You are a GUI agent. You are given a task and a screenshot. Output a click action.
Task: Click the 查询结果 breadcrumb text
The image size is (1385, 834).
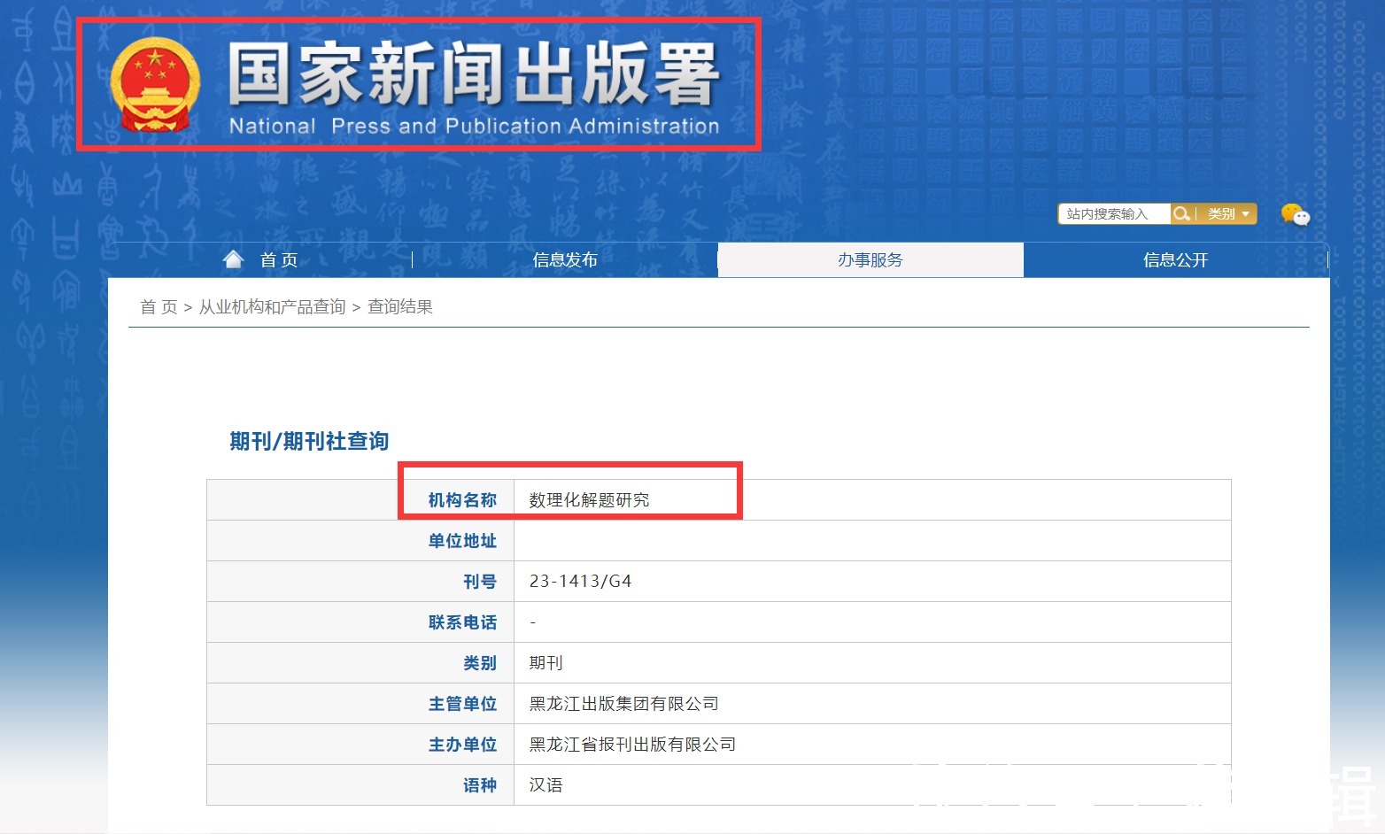[x=400, y=307]
